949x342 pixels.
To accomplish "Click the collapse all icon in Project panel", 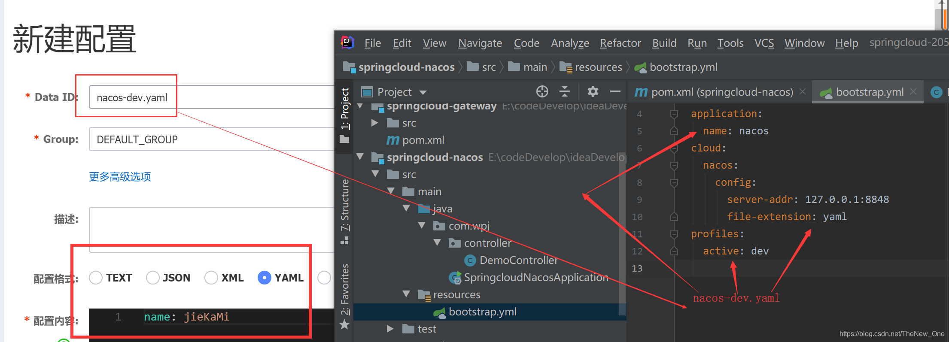I will click(x=565, y=91).
